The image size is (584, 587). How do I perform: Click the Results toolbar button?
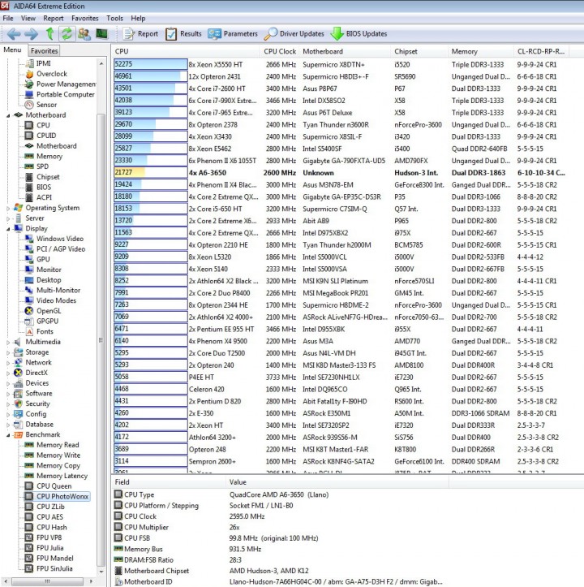point(183,34)
